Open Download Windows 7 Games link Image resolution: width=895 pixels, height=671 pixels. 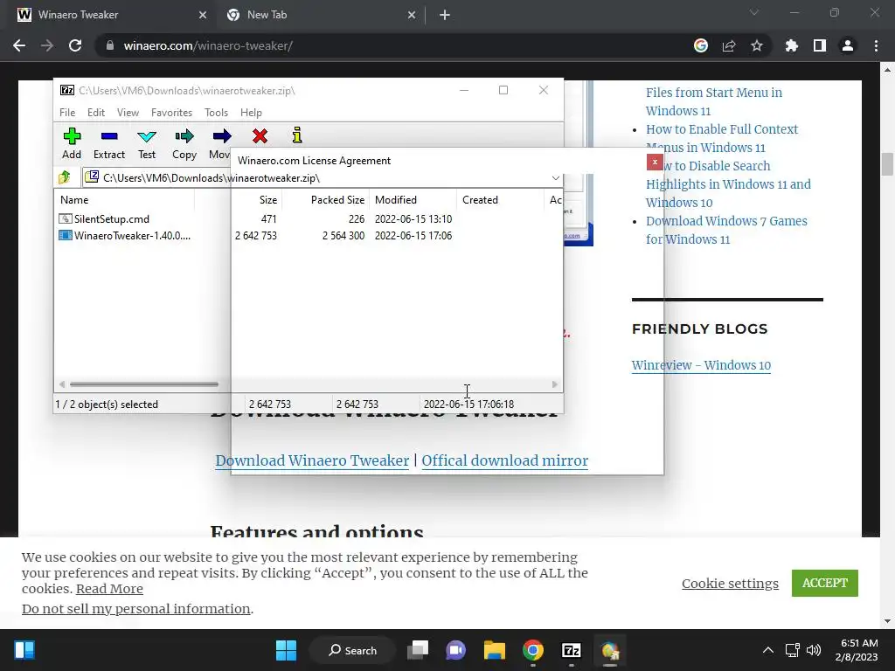726,230
